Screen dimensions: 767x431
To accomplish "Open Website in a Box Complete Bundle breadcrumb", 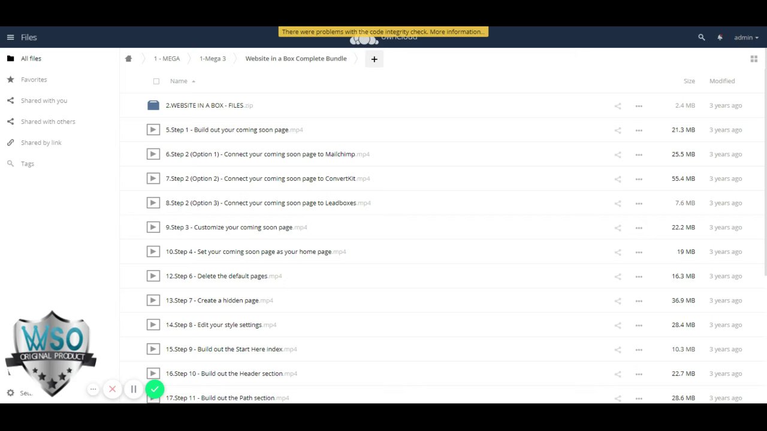I will [296, 59].
